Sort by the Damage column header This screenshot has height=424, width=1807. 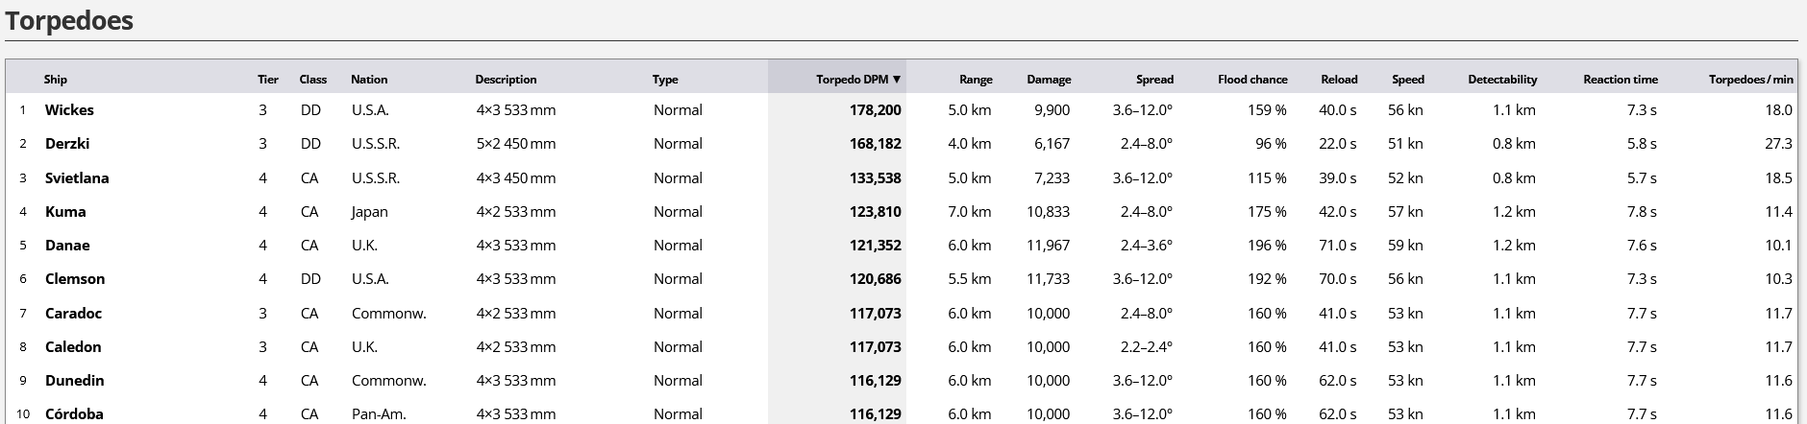(1048, 80)
